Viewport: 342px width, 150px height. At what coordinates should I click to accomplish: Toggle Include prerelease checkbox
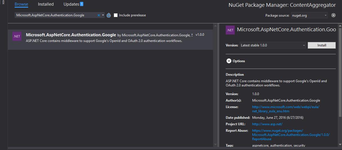click(116, 15)
